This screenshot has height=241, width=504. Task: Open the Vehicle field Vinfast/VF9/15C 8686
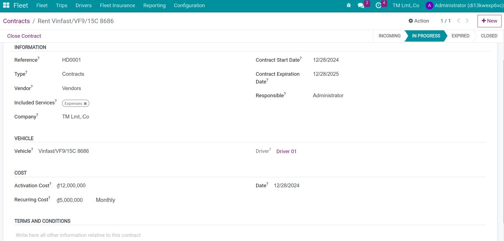point(63,151)
